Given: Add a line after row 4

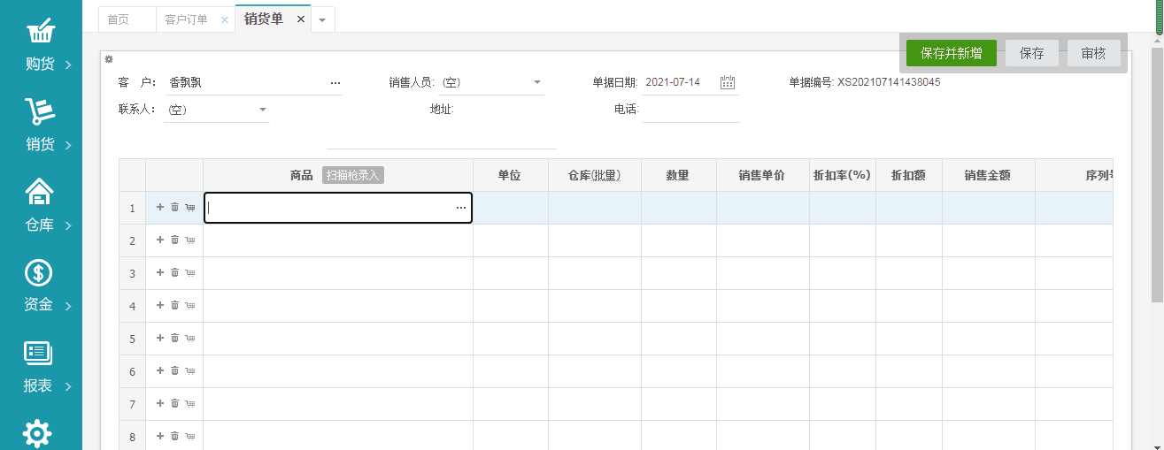Looking at the screenshot, I should click(x=160, y=305).
